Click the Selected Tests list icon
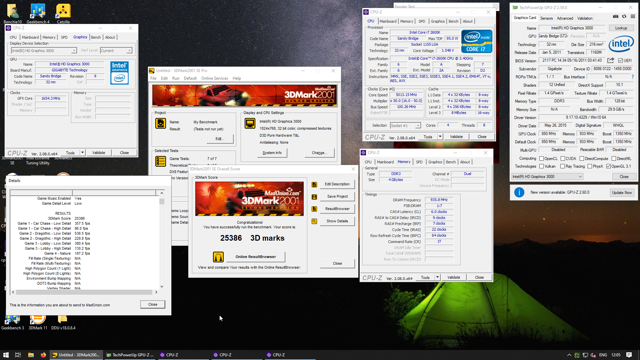Viewport: 640px width, 360px height. click(x=161, y=161)
